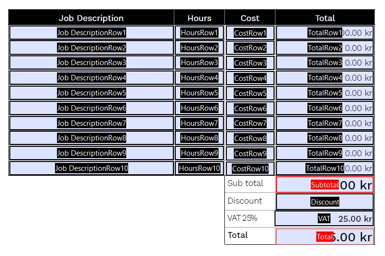Focus the CostRow7 field
Image resolution: width=385 pixels, height=256 pixels.
tap(250, 123)
